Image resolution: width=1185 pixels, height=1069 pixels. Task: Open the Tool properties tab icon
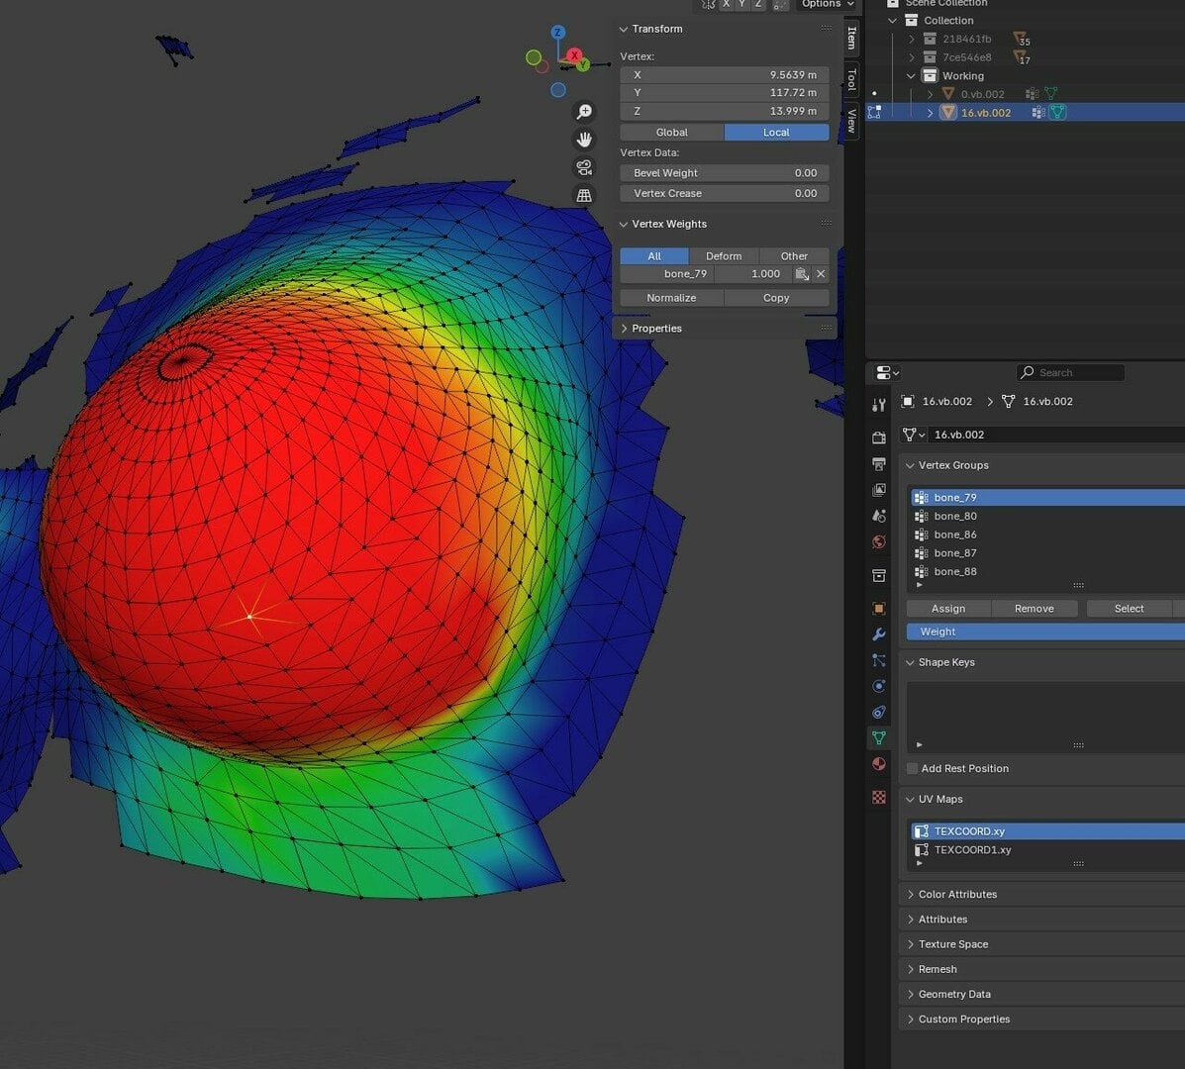[879, 406]
